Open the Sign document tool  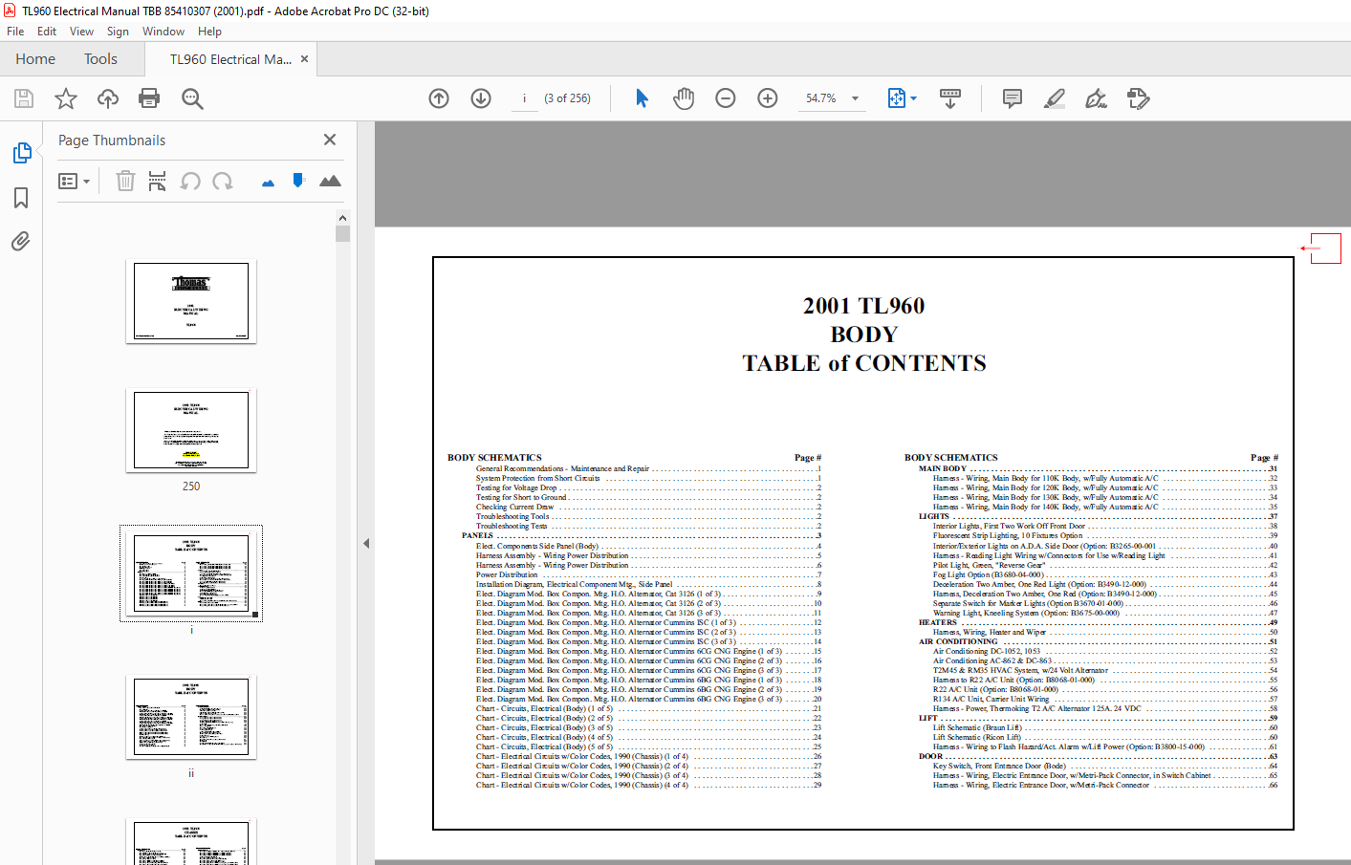[x=1097, y=98]
